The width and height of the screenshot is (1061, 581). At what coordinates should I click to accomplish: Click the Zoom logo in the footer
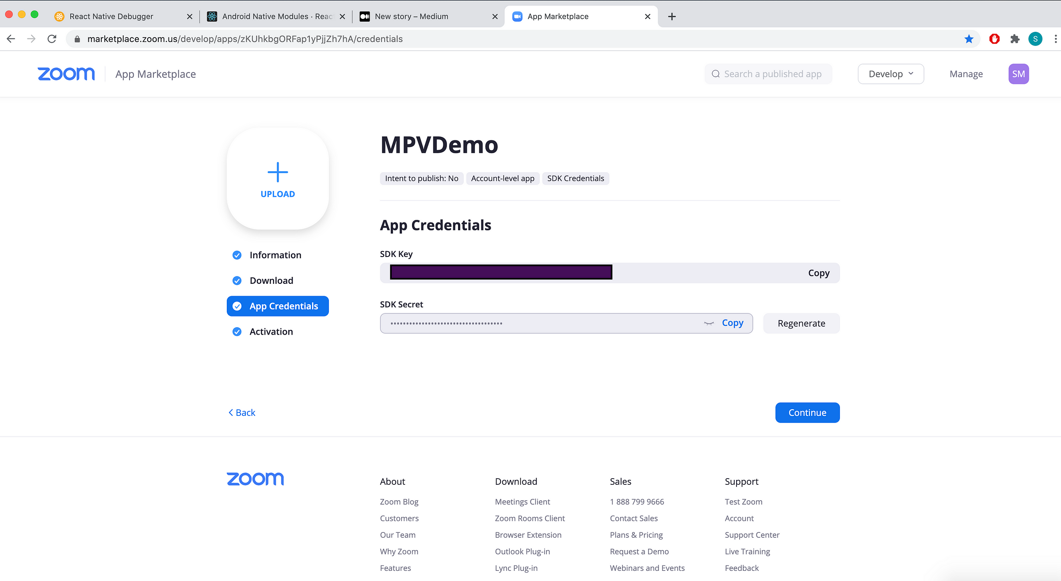click(256, 479)
